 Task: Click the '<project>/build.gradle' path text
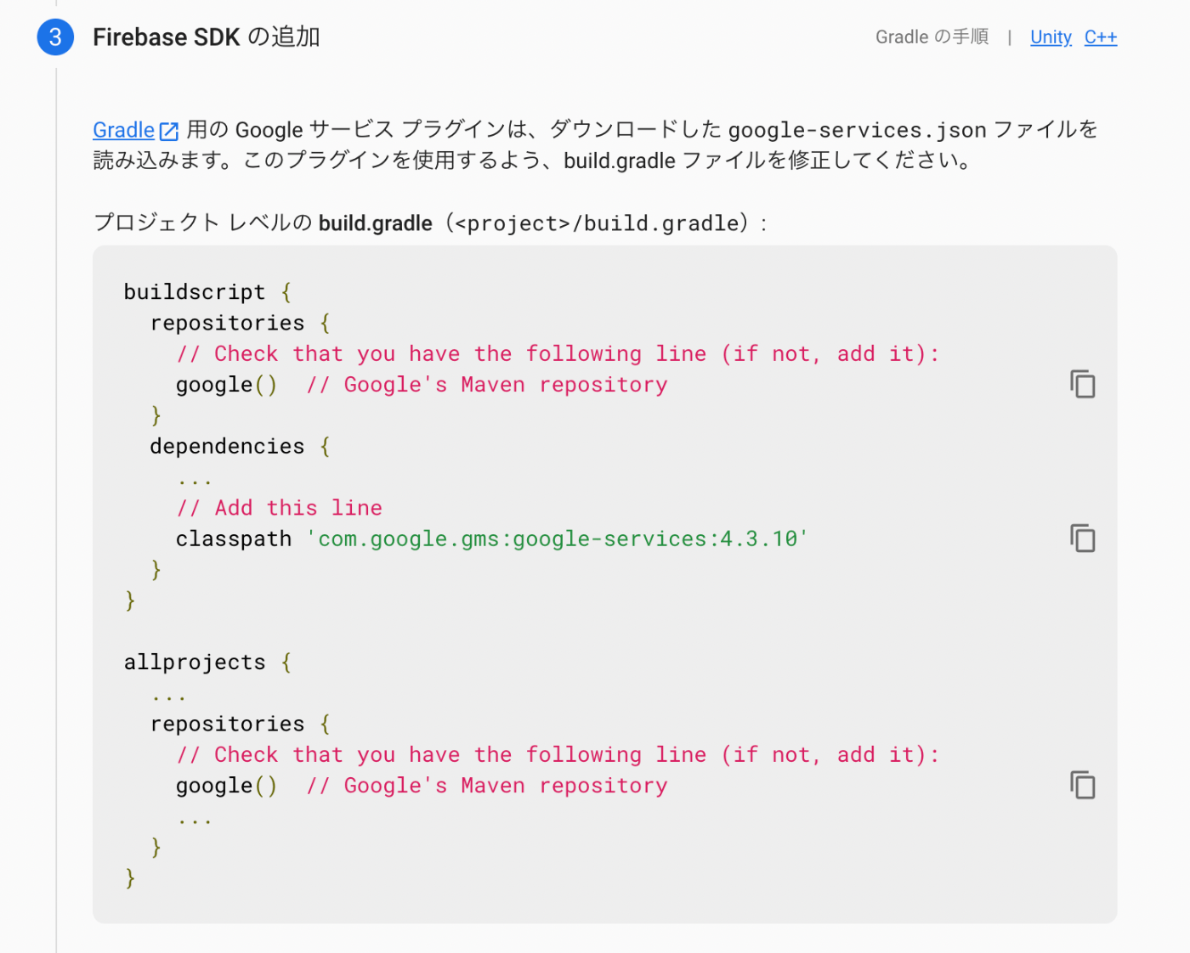tap(598, 223)
